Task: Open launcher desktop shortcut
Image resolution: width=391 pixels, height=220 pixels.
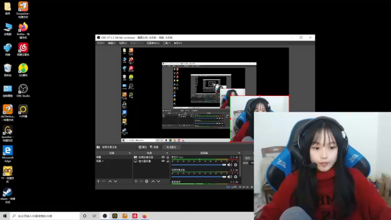Action: pyautogui.click(x=8, y=133)
